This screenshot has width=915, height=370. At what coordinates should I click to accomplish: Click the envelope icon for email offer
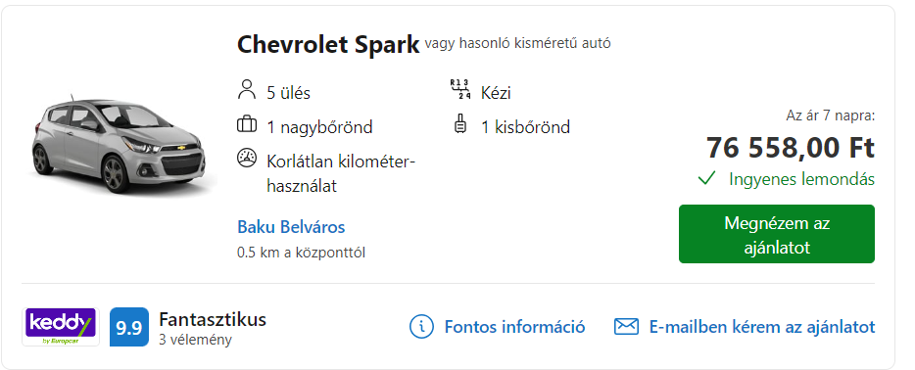click(626, 326)
